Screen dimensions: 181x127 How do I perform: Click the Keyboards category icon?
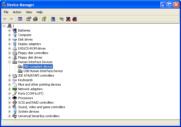(15, 80)
